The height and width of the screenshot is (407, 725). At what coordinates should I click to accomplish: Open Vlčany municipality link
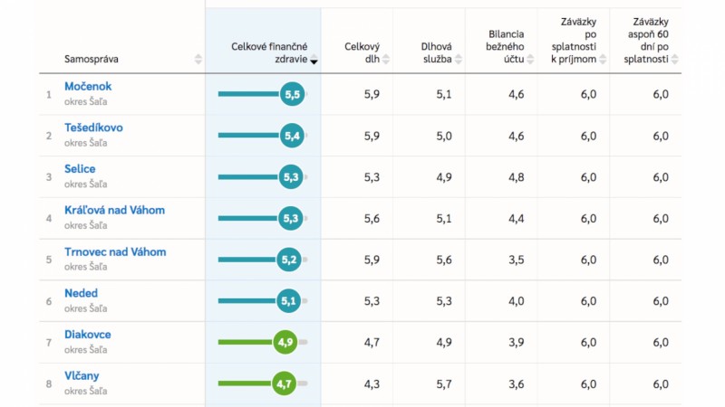point(82,376)
